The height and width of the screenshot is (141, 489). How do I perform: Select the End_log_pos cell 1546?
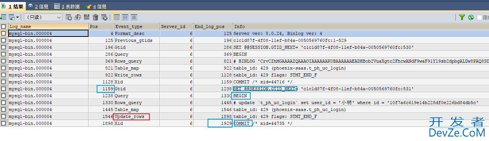213,109
